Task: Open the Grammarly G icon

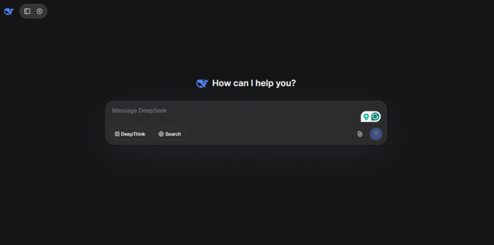Action: (x=375, y=116)
